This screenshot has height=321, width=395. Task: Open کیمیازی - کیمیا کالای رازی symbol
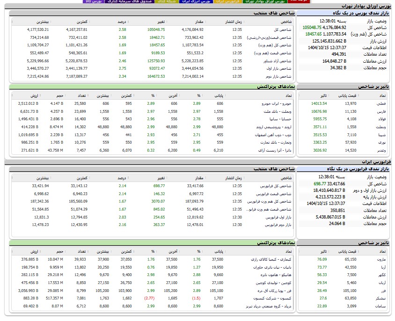coord(275,259)
